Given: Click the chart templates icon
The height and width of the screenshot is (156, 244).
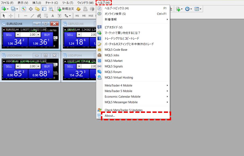Looking at the screenshot, I should [197, 9].
